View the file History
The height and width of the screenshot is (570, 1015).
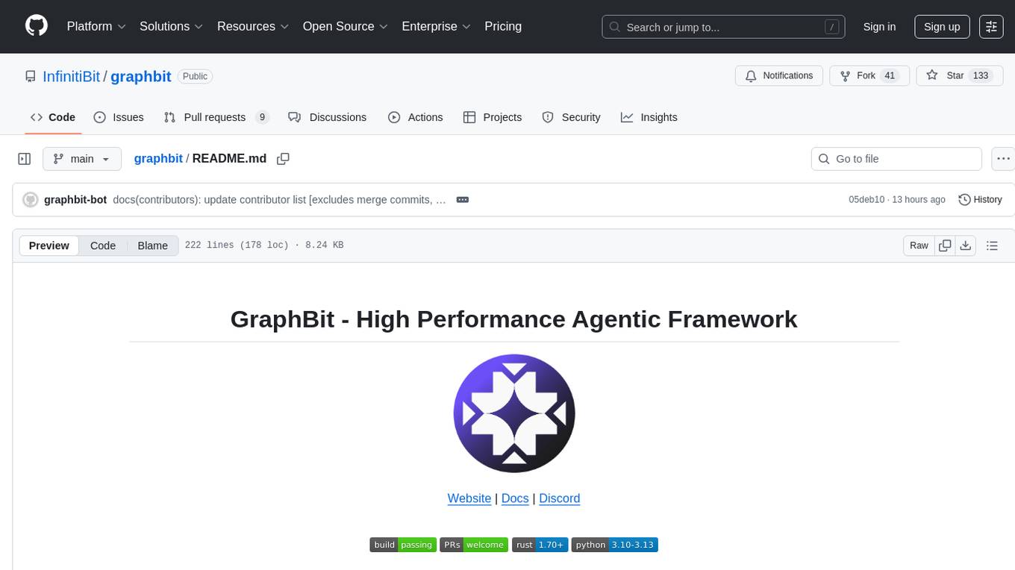980,199
